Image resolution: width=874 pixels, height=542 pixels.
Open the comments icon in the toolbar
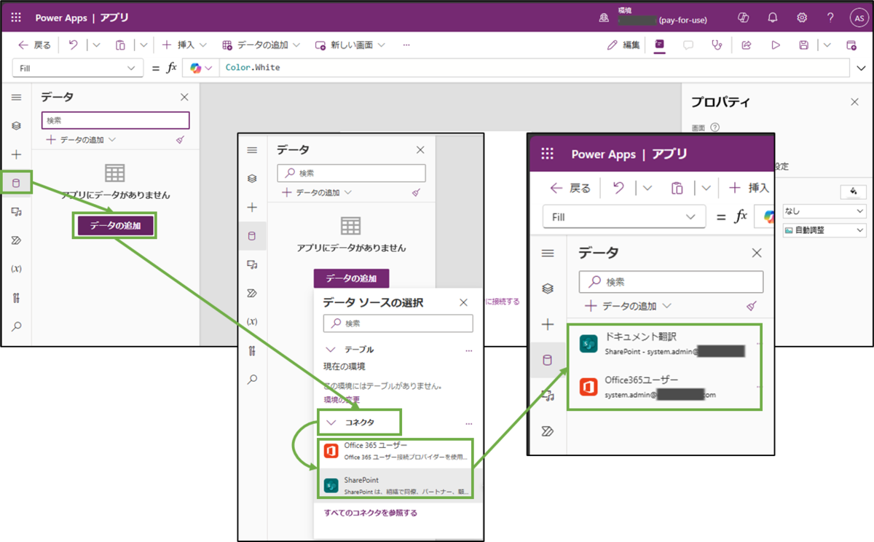tap(688, 45)
